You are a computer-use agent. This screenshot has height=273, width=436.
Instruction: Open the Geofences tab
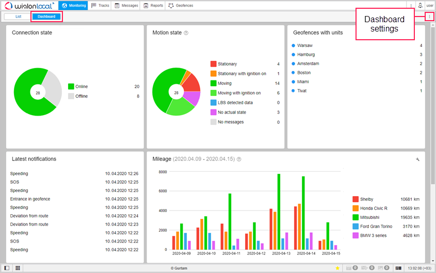[x=181, y=6]
